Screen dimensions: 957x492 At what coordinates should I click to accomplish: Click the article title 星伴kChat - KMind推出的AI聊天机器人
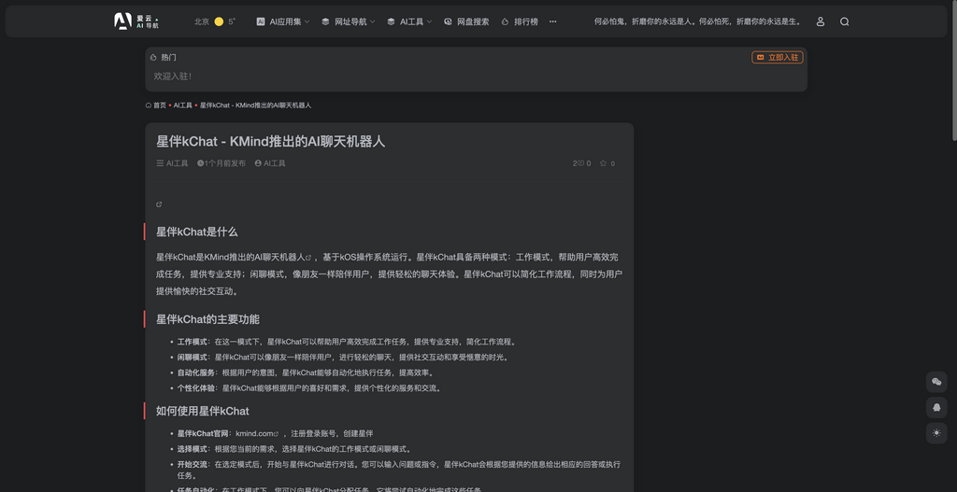pyautogui.click(x=271, y=142)
